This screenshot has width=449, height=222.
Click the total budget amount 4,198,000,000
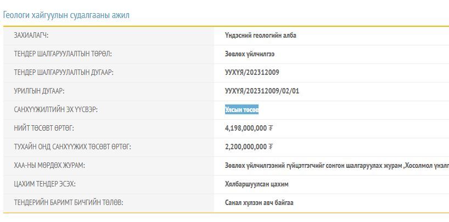246,128
